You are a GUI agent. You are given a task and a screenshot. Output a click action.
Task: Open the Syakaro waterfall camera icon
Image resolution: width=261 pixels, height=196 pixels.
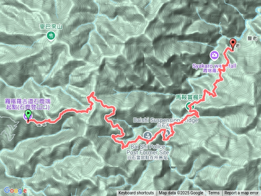(x=215, y=56)
